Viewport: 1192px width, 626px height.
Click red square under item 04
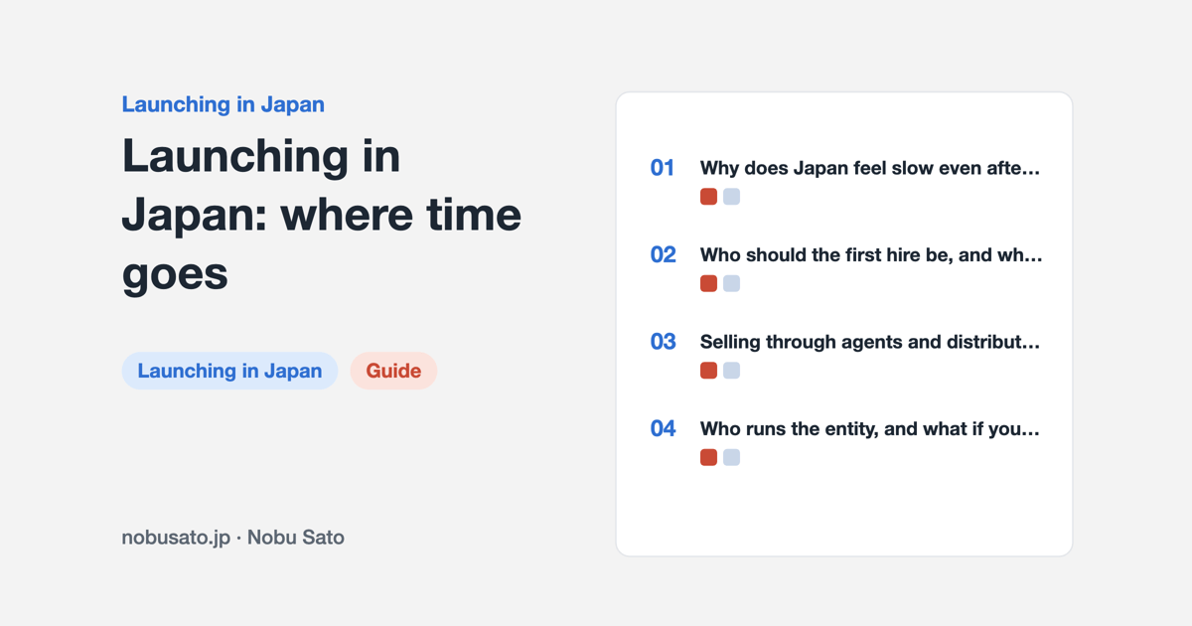pos(708,457)
